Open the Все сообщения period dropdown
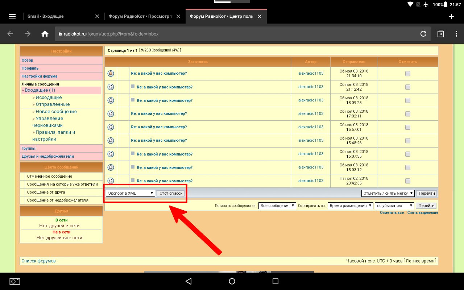The height and width of the screenshot is (290, 464). (x=277, y=206)
